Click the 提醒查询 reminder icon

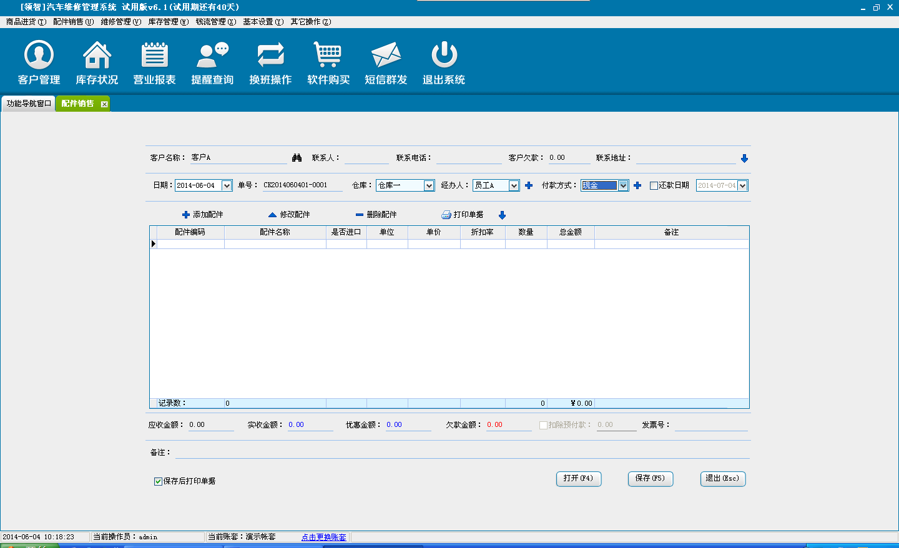(x=212, y=56)
